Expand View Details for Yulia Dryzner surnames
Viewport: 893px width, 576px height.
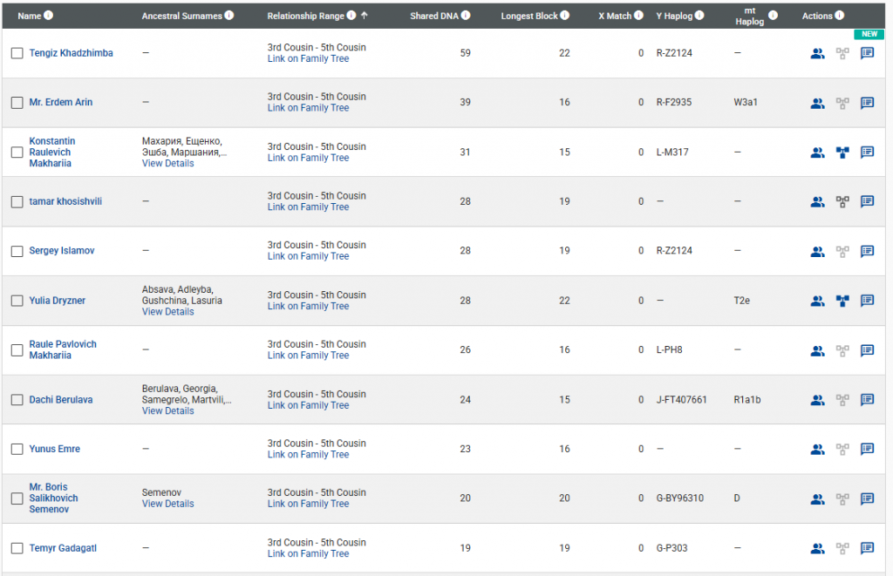tap(167, 312)
